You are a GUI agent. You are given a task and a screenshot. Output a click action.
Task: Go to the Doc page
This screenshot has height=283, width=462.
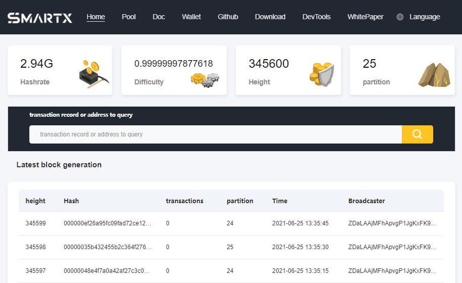(x=159, y=17)
